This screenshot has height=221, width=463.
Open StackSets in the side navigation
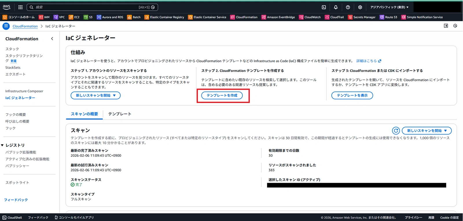tap(13, 68)
